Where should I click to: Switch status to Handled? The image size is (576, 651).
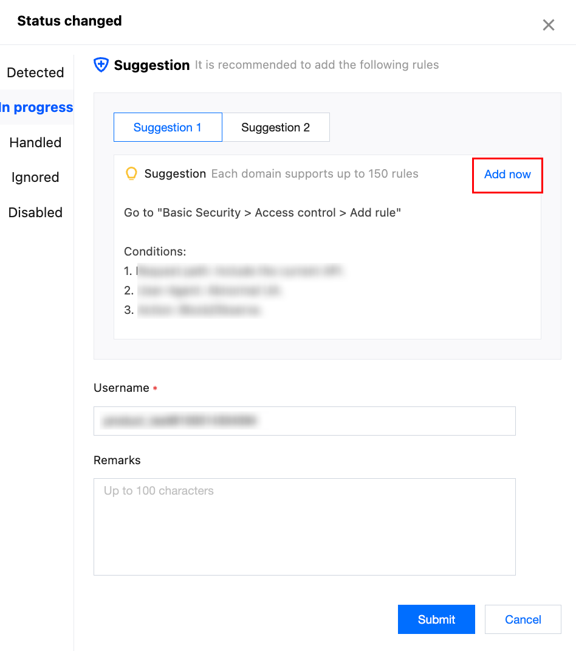[x=35, y=142]
